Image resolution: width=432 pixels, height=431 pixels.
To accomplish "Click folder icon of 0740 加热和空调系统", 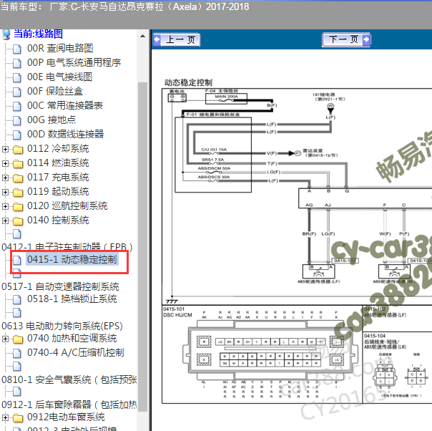I will click(x=18, y=339).
